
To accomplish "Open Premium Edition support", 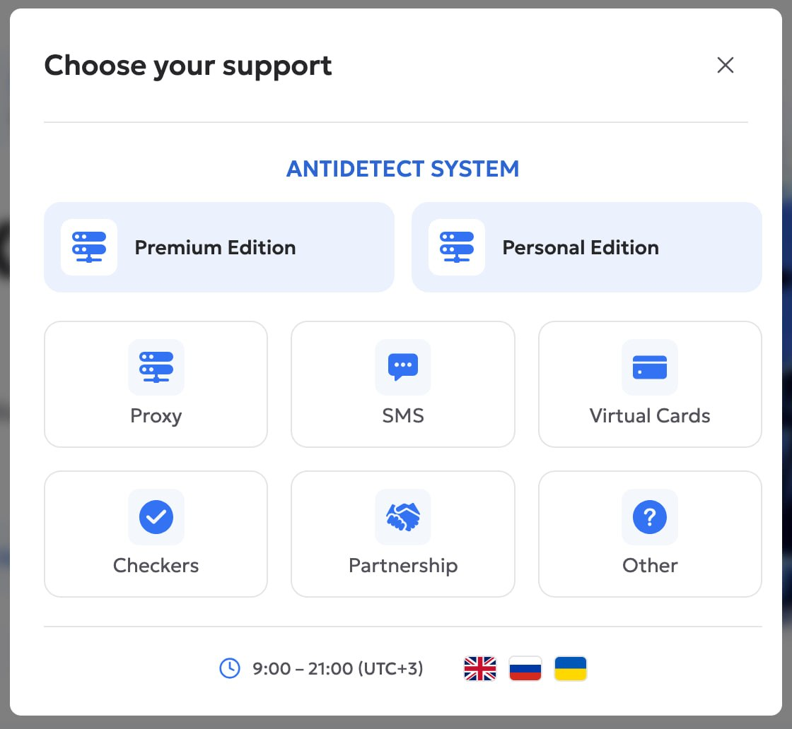I will [215, 248].
